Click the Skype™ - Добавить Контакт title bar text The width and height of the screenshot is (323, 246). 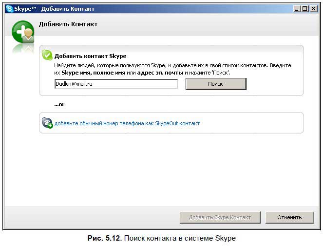click(x=55, y=9)
